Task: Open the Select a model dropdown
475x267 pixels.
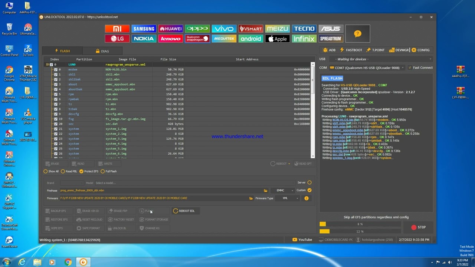Action: point(194,183)
